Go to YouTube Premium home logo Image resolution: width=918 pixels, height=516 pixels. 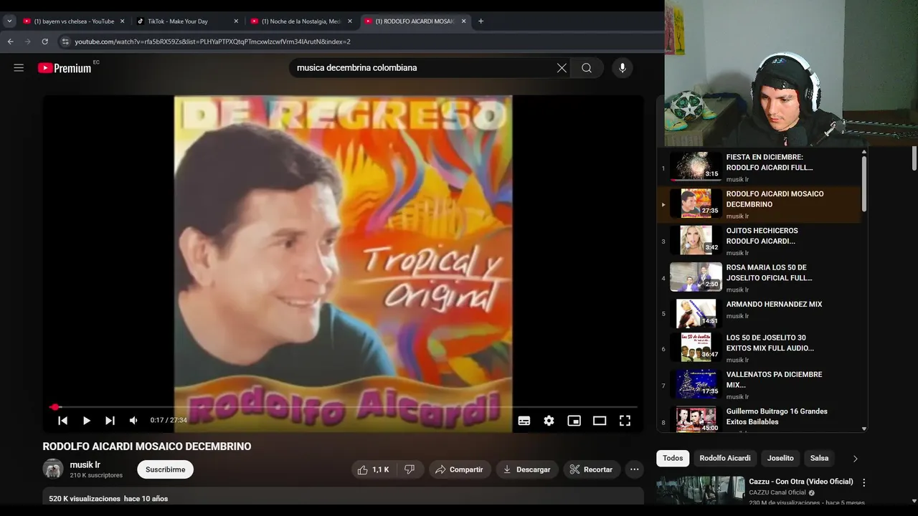pyautogui.click(x=65, y=68)
